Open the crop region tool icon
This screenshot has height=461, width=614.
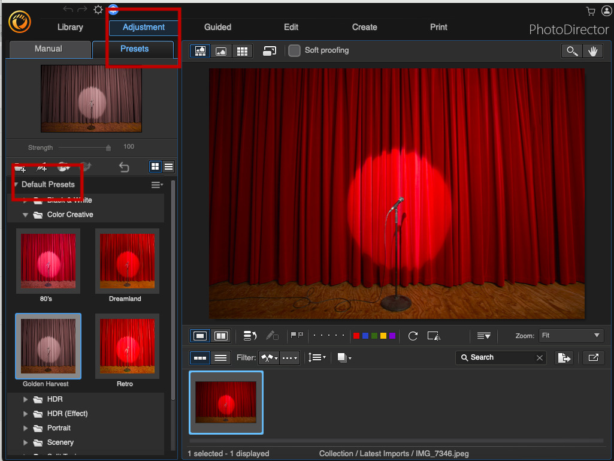coord(434,336)
